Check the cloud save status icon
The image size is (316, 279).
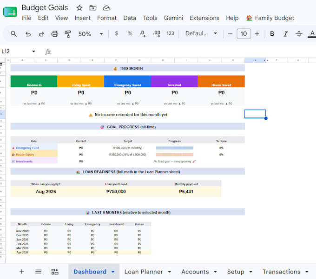[106, 8]
